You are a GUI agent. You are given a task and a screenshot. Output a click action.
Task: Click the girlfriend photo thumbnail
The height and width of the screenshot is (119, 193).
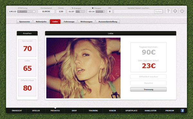coord(83,68)
